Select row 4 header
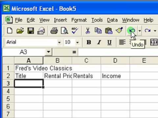Viewport: 158px width, 118px height. pyautogui.click(x=8, y=91)
